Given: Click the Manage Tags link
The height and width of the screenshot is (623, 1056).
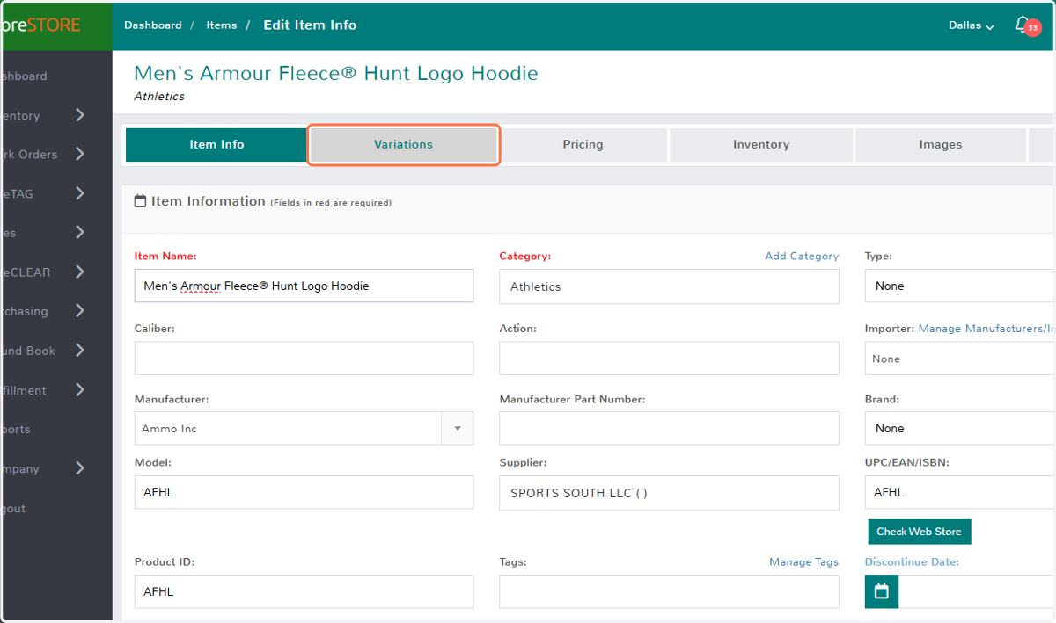Looking at the screenshot, I should pos(803,562).
